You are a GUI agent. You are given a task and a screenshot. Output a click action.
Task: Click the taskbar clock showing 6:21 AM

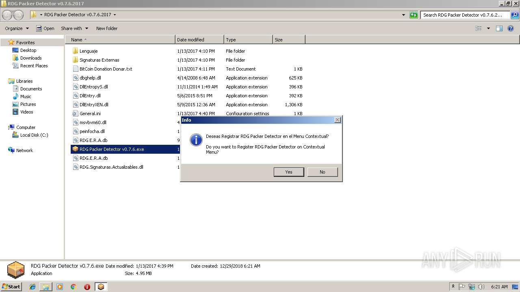coord(499,287)
